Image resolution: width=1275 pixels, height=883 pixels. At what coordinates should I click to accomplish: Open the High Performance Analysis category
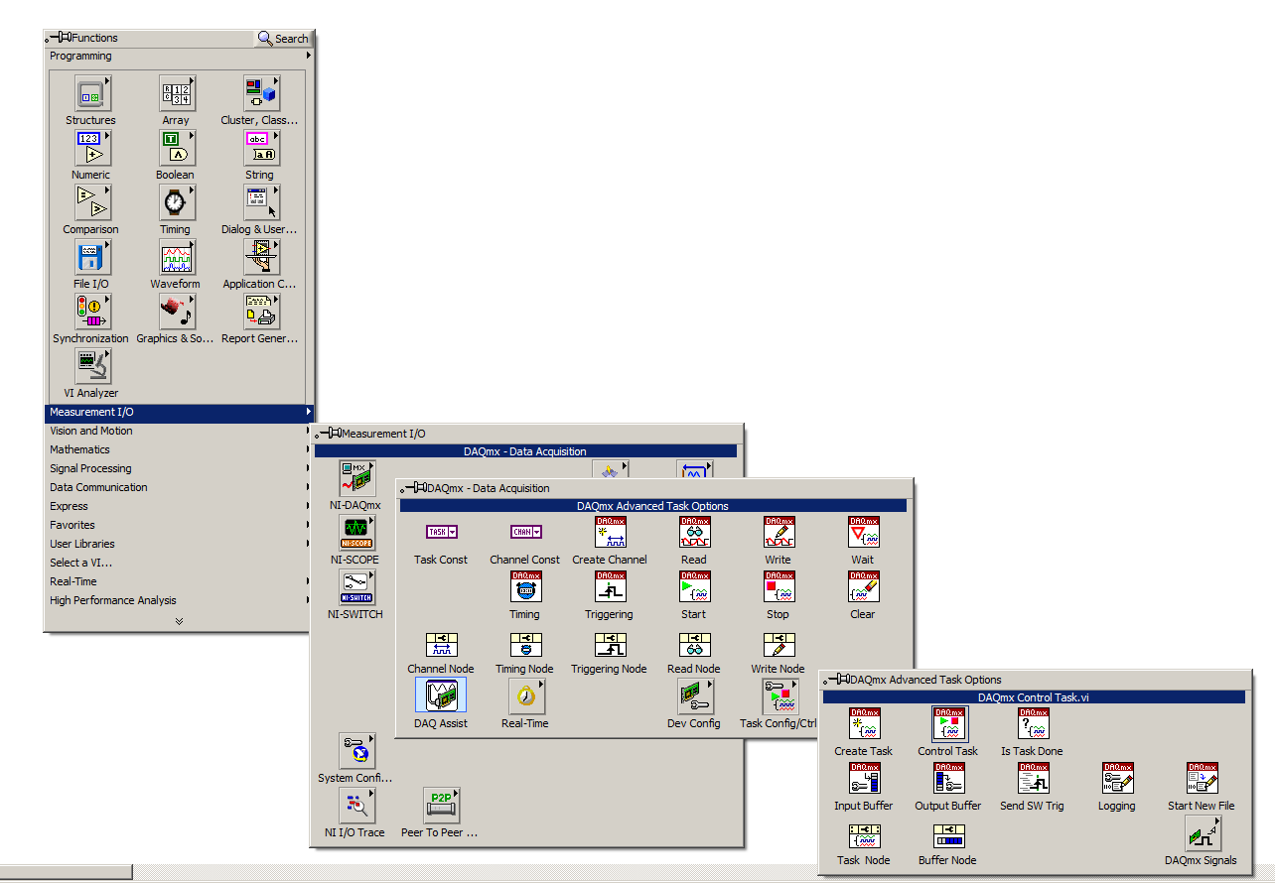pyautogui.click(x=180, y=601)
